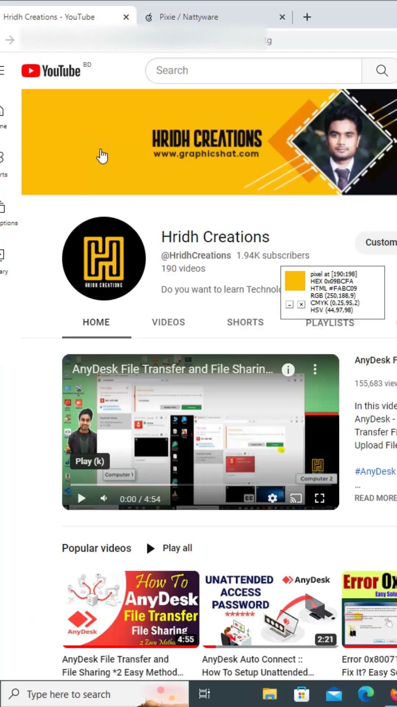This screenshot has height=707, width=397.
Task: Click the RGB (250,188,9) value in Pixie
Action: 333,296
